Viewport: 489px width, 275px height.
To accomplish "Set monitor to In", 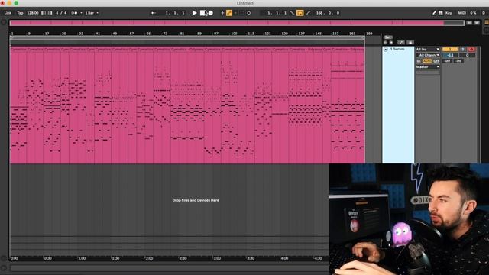I will (419, 61).
